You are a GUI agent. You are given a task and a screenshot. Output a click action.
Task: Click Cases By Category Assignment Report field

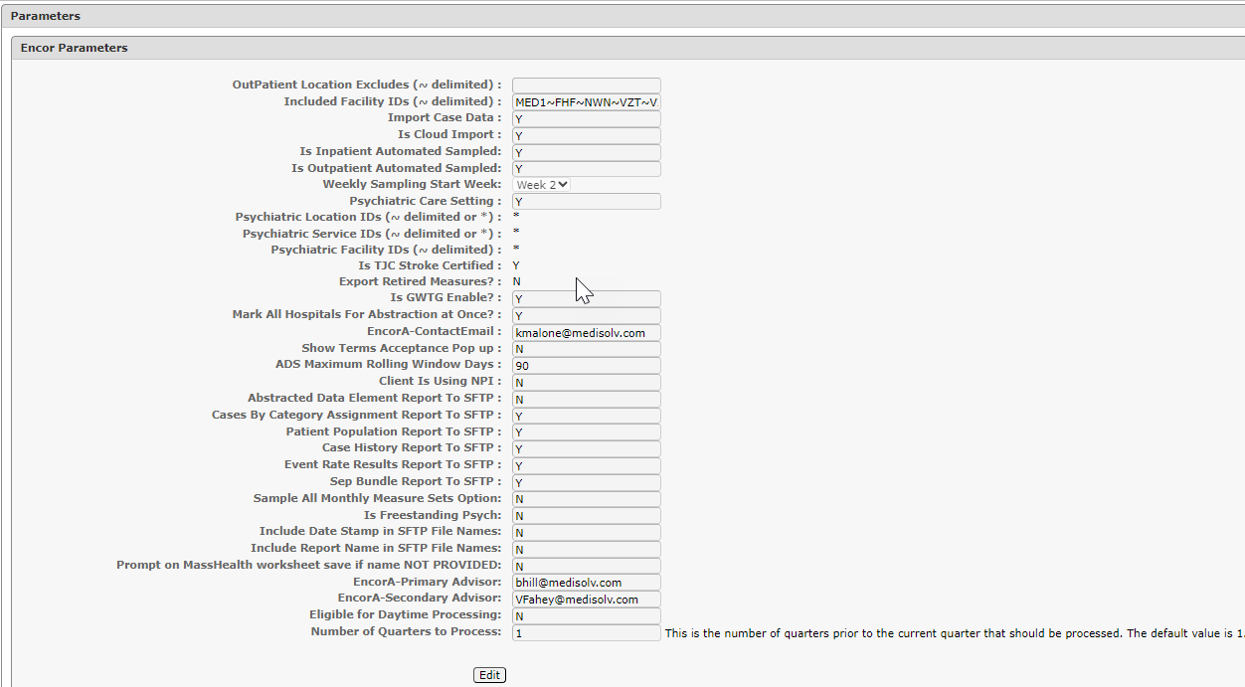(x=587, y=416)
